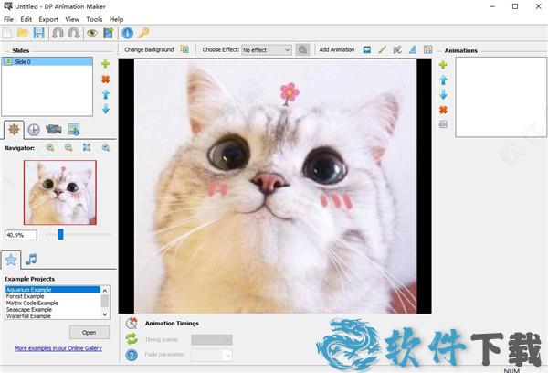Select the third Add Animation icon, next to the brush
Image resolution: width=548 pixels, height=373 pixels.
tap(397, 49)
